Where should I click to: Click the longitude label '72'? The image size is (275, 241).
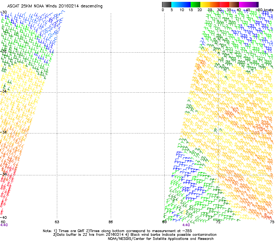218,222
